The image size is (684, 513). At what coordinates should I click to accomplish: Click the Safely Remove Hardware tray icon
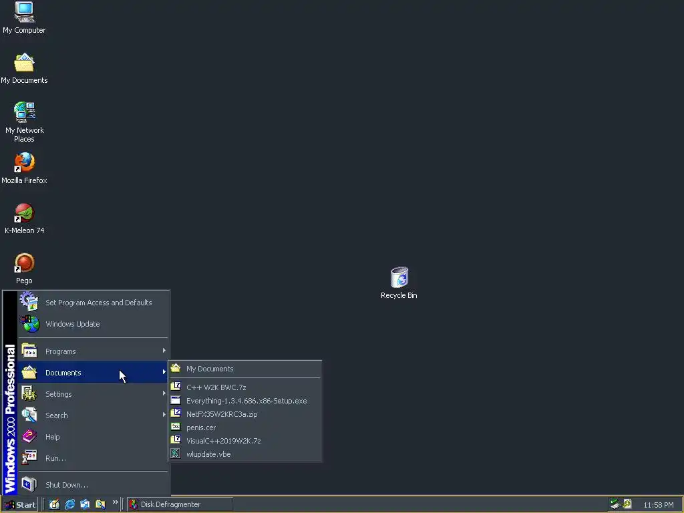coord(615,504)
